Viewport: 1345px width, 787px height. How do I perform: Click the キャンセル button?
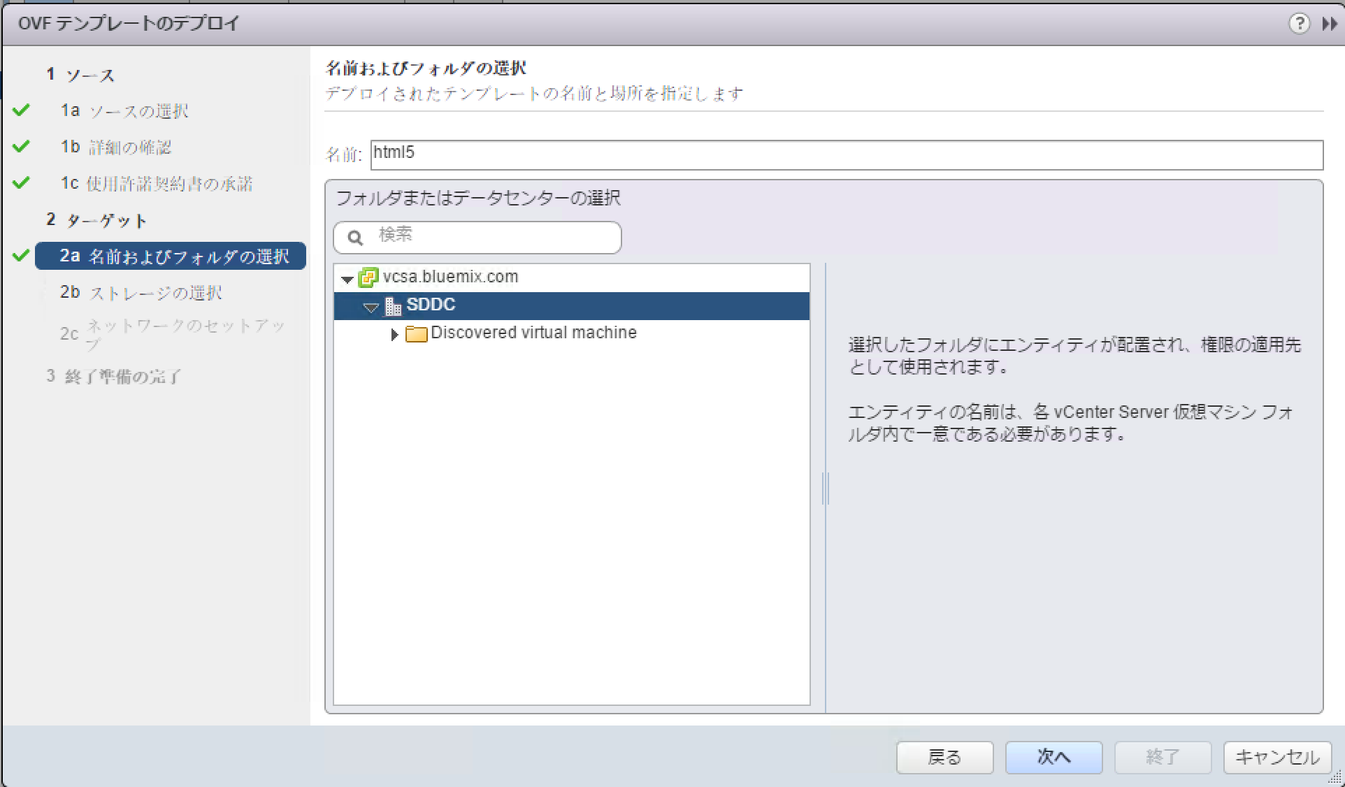click(x=1276, y=757)
